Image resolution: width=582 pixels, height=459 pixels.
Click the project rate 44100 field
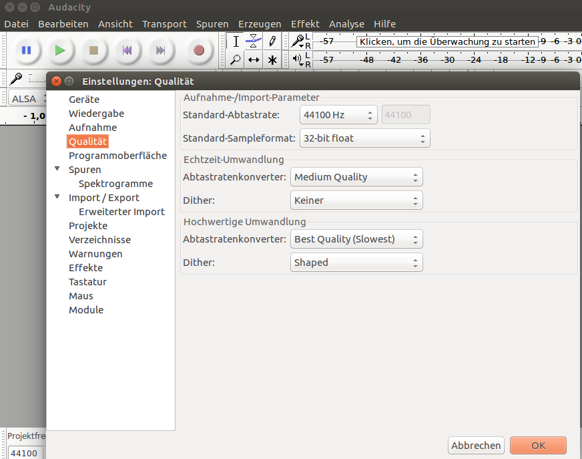click(x=25, y=453)
